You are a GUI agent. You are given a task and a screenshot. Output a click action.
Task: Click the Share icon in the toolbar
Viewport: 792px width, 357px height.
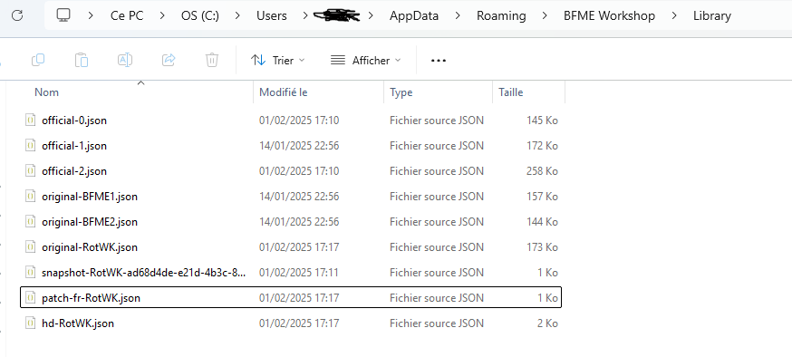(169, 60)
